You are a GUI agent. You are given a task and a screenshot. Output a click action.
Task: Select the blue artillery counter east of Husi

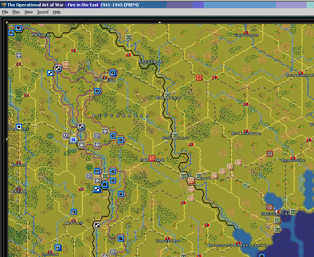121,194
